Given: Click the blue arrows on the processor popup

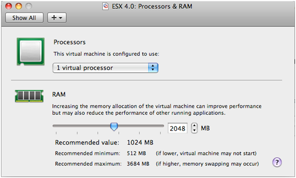Looking at the screenshot, I should pos(153,68).
